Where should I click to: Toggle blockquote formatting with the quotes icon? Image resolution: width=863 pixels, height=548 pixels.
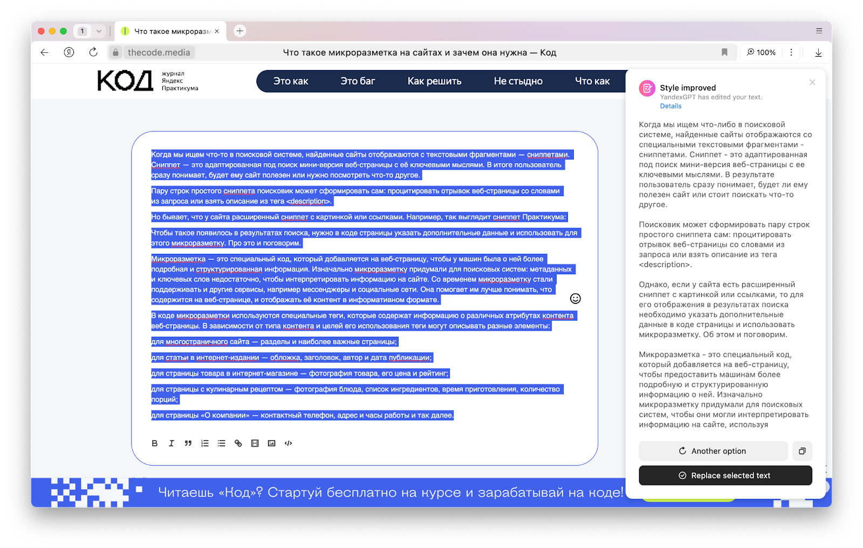click(188, 443)
